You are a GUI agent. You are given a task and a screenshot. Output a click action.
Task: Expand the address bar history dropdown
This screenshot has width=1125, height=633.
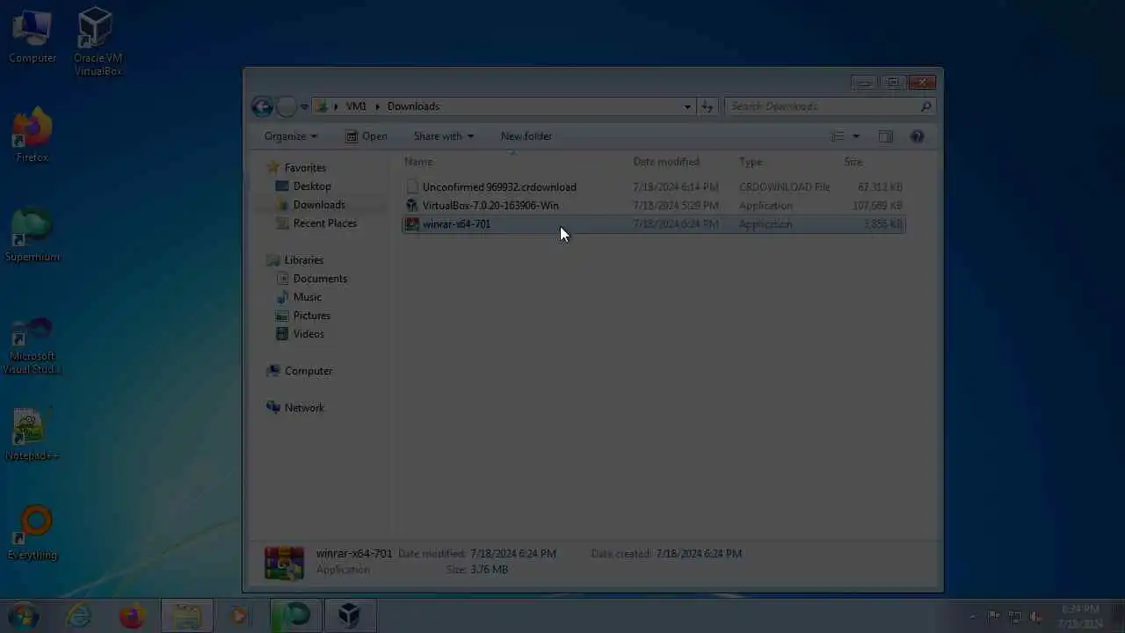point(687,106)
